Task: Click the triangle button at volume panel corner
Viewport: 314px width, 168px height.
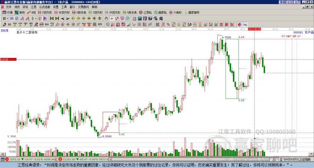Action: coord(3,154)
